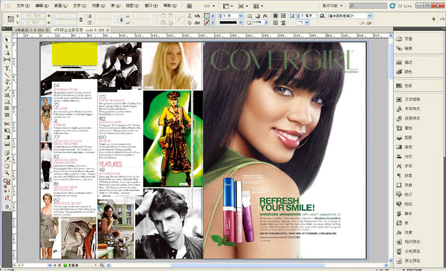Screen dimensions: 446x271
Task: Open the 编辑 (Edit) menu
Action: point(42,6)
